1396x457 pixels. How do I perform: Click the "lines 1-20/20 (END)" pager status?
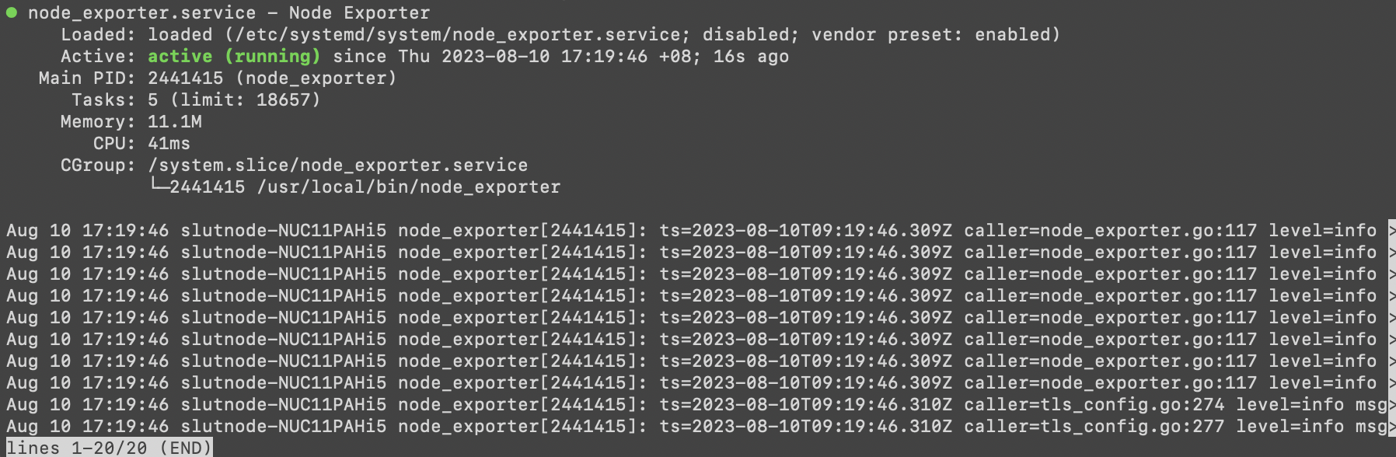[x=109, y=448]
